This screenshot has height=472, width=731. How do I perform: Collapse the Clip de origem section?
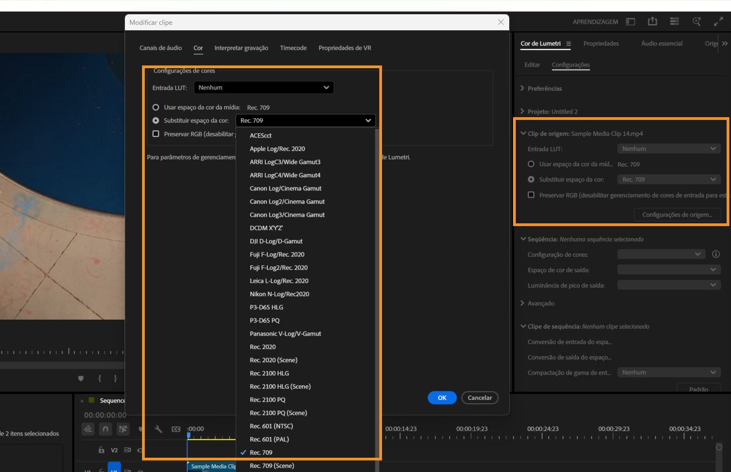(x=523, y=133)
